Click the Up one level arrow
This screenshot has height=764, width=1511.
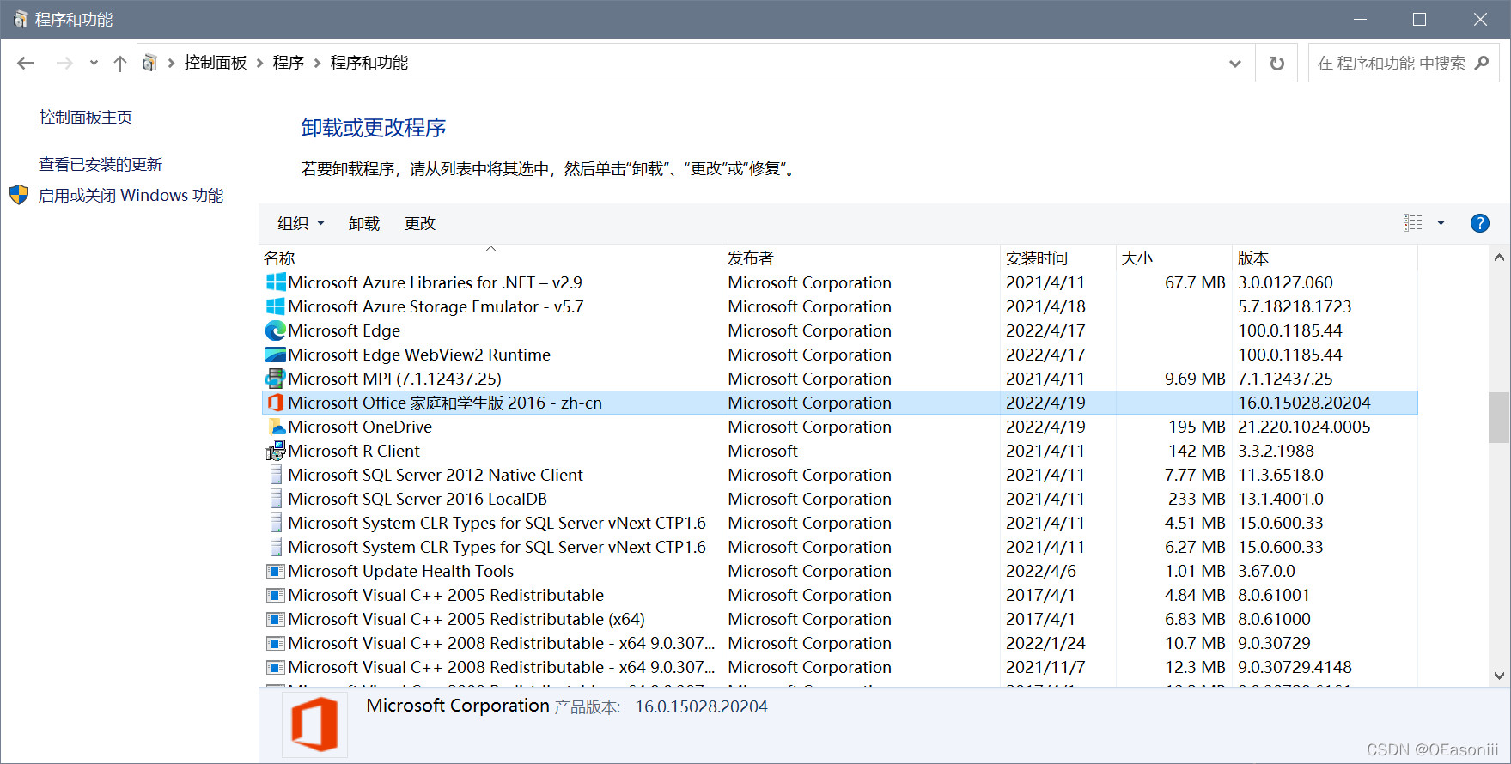(x=120, y=63)
